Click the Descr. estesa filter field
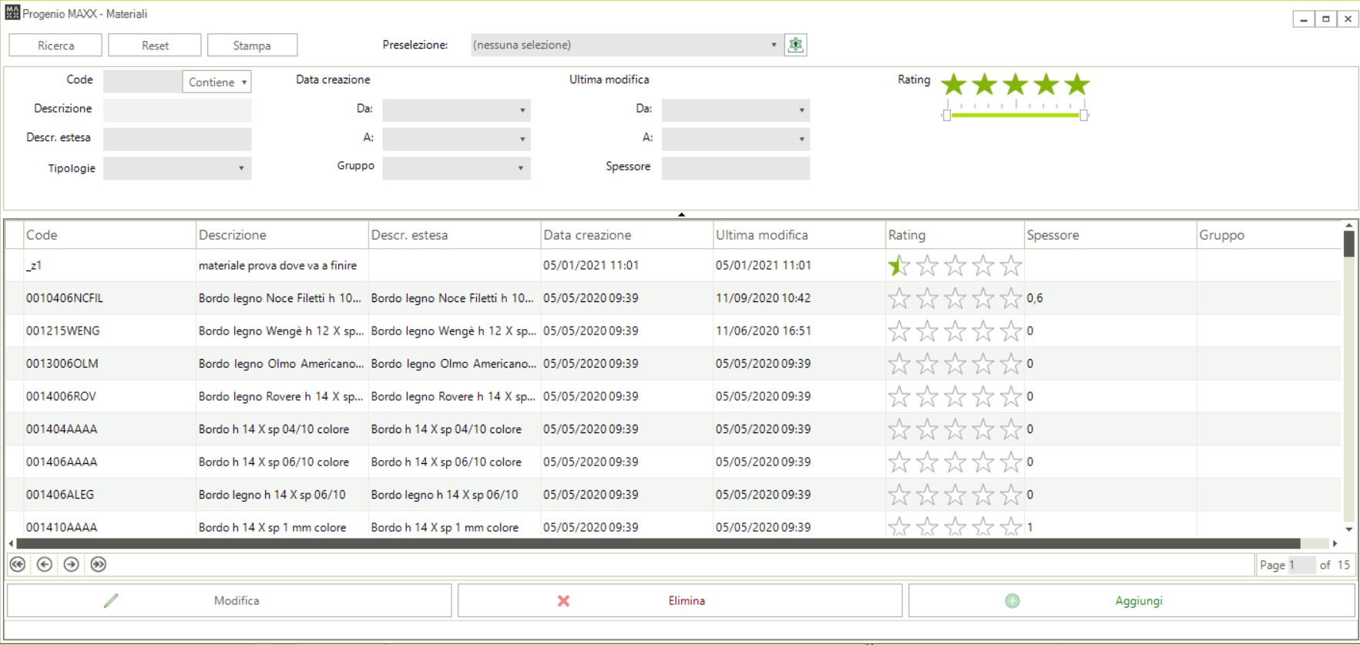Screen dimensions: 1360x645 177,139
